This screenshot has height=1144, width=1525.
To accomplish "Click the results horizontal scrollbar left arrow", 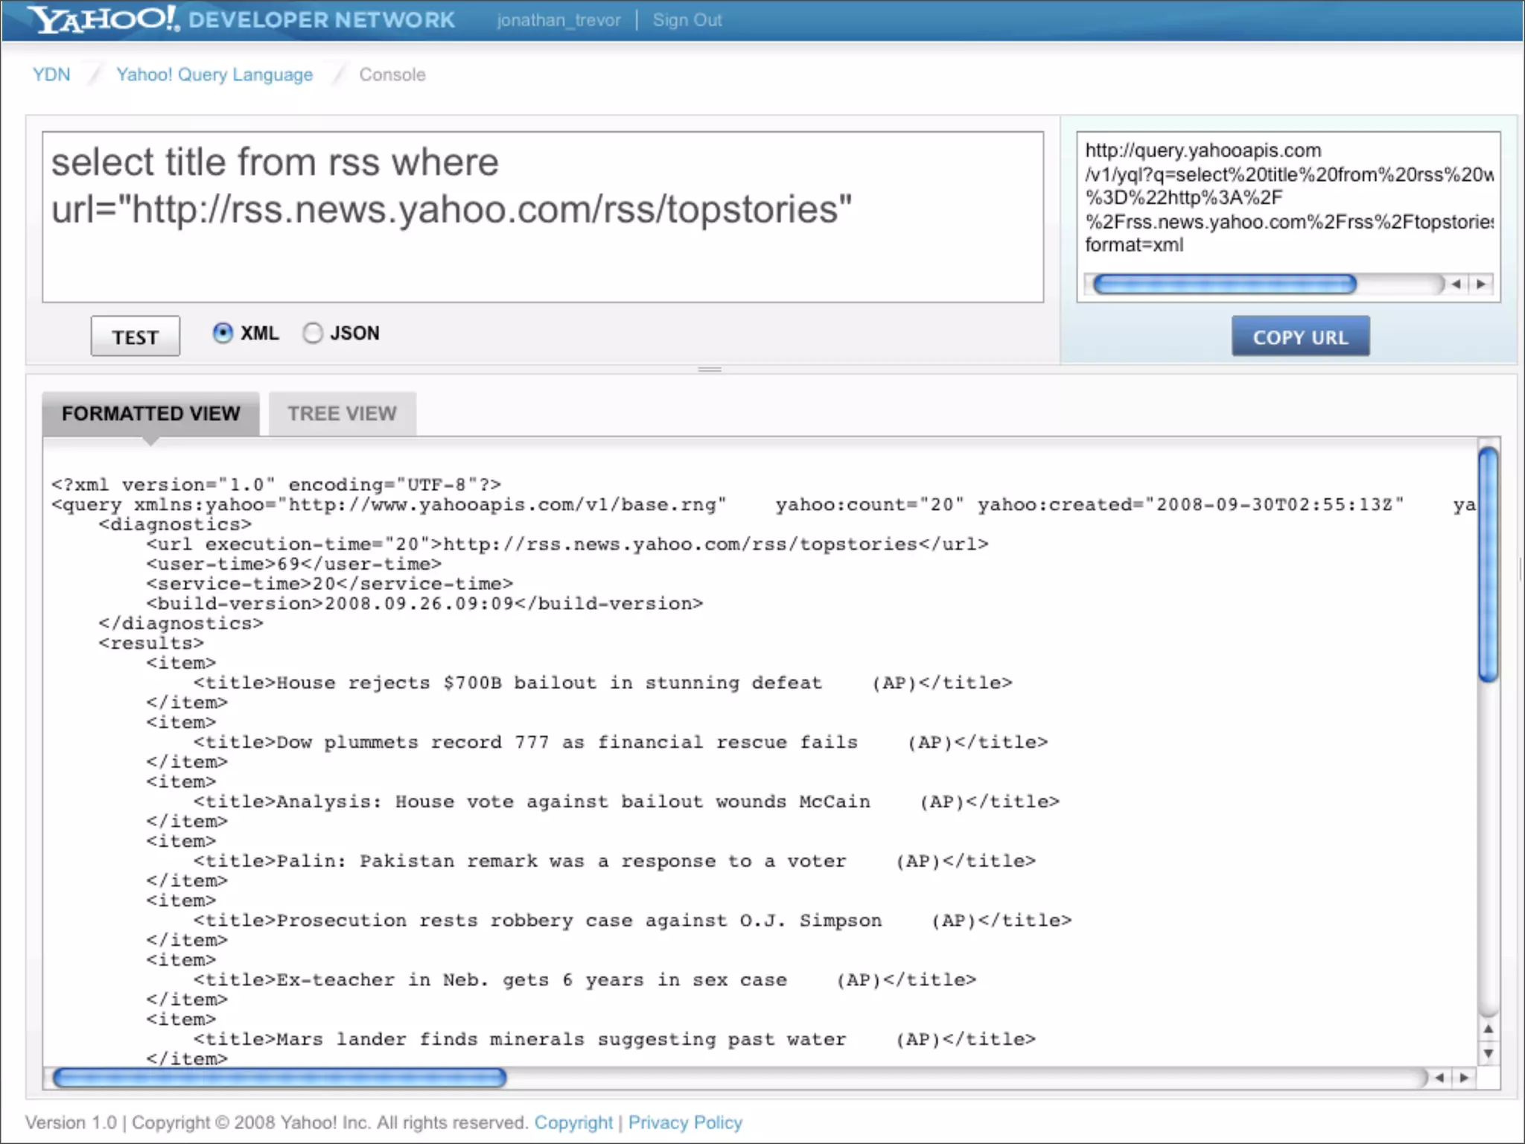I will pos(1439,1078).
